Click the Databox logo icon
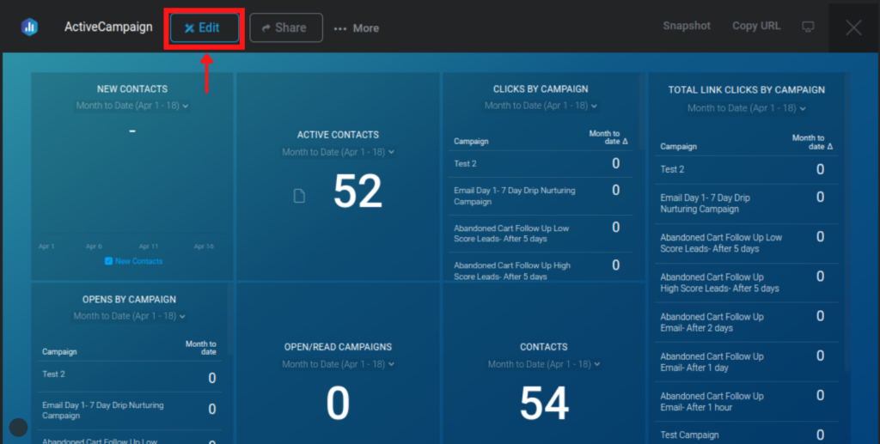880x444 pixels. 29,27
